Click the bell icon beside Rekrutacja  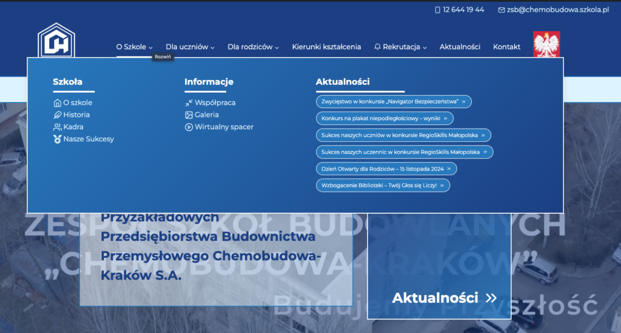[x=377, y=47]
